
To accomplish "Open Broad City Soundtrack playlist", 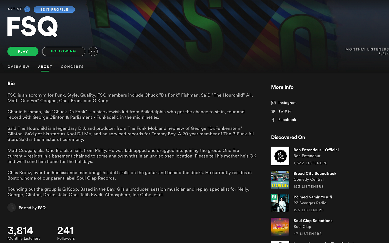I will click(315, 173).
